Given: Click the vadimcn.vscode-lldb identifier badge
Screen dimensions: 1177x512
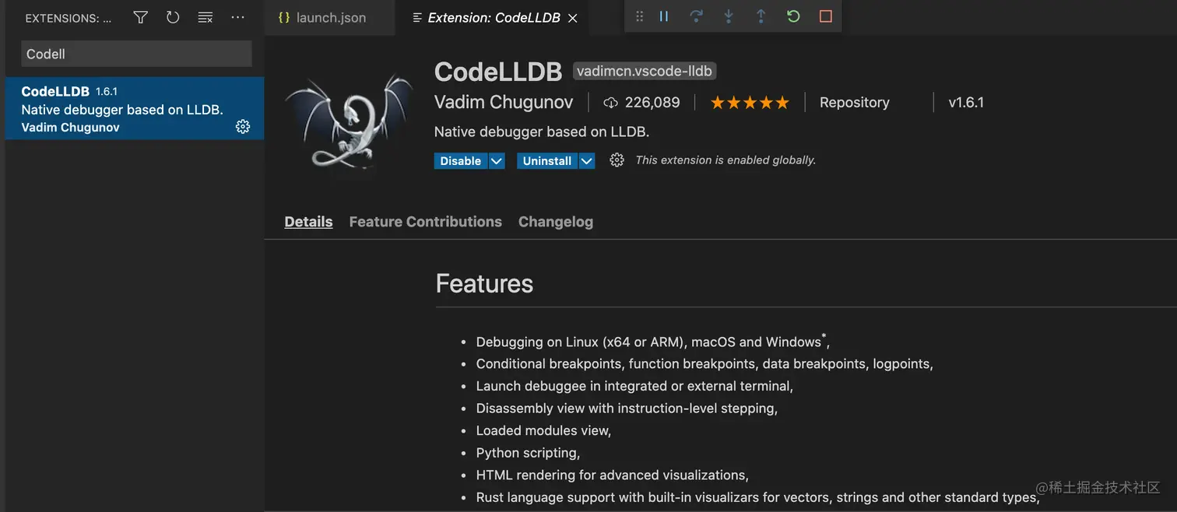Looking at the screenshot, I should click(x=645, y=72).
